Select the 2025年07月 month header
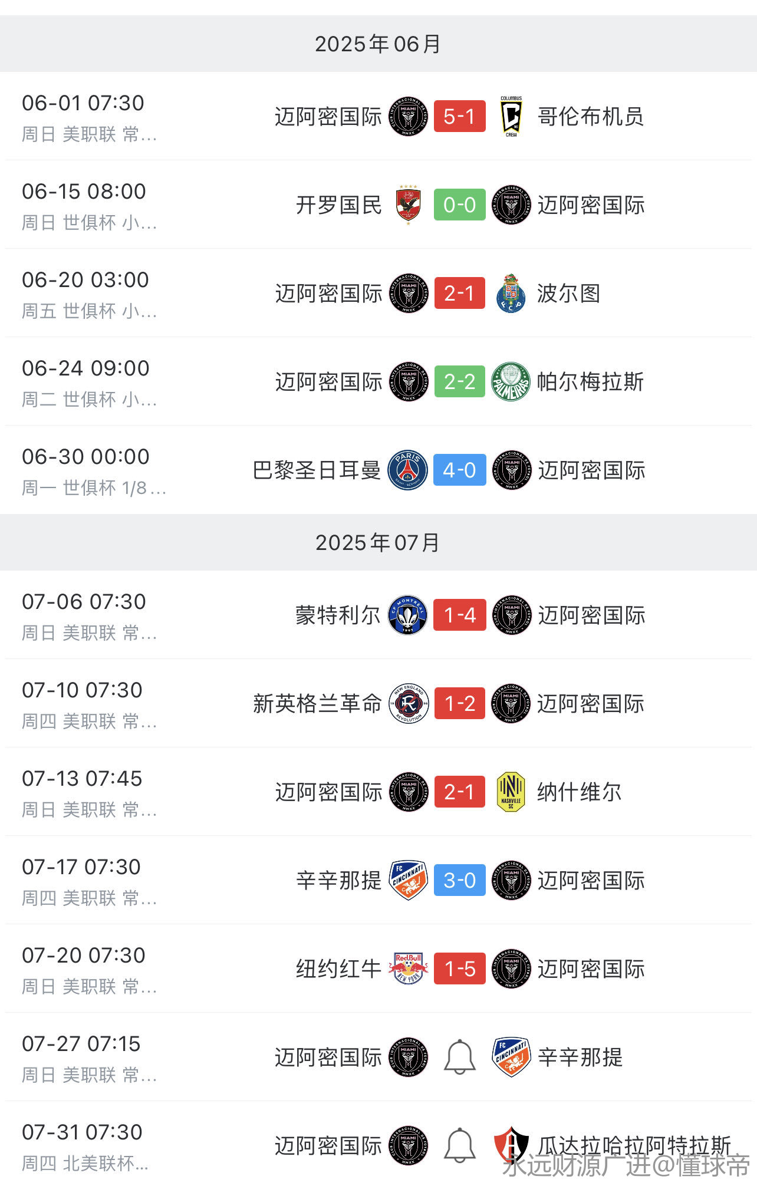Screen dimensions: 757x1186 378,542
